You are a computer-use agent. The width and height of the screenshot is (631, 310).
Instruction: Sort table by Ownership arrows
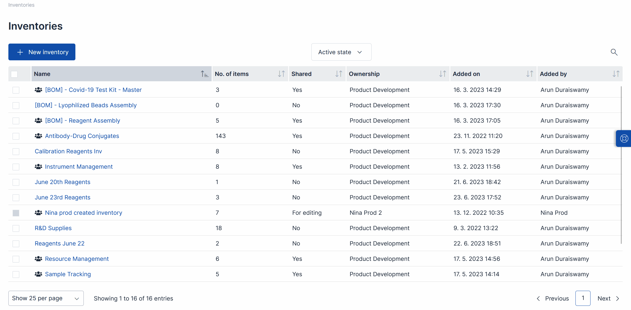[x=442, y=74]
